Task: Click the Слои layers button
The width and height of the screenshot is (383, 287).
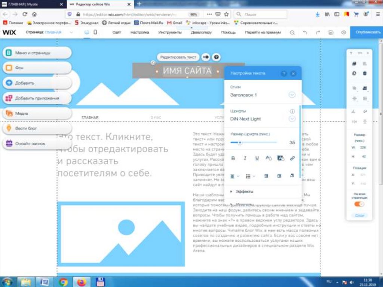Action: (x=359, y=216)
